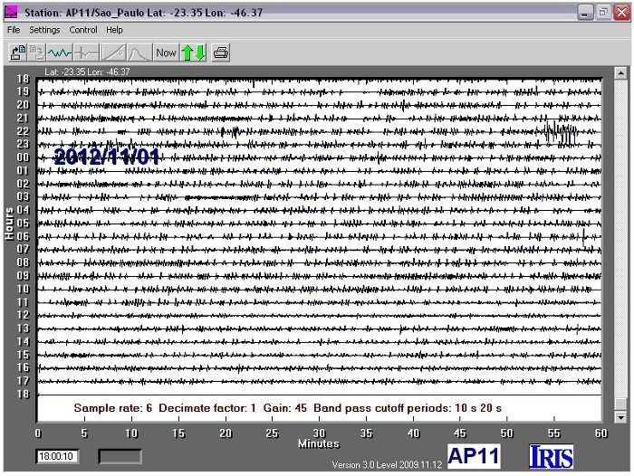Click the greyed-out travel-time curve icon
634x476 pixels.
coord(113,52)
